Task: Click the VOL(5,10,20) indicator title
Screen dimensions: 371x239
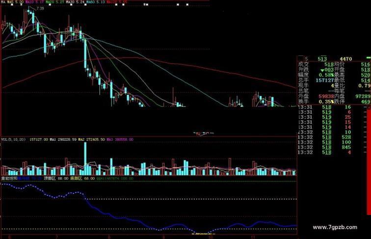Action: [13, 139]
